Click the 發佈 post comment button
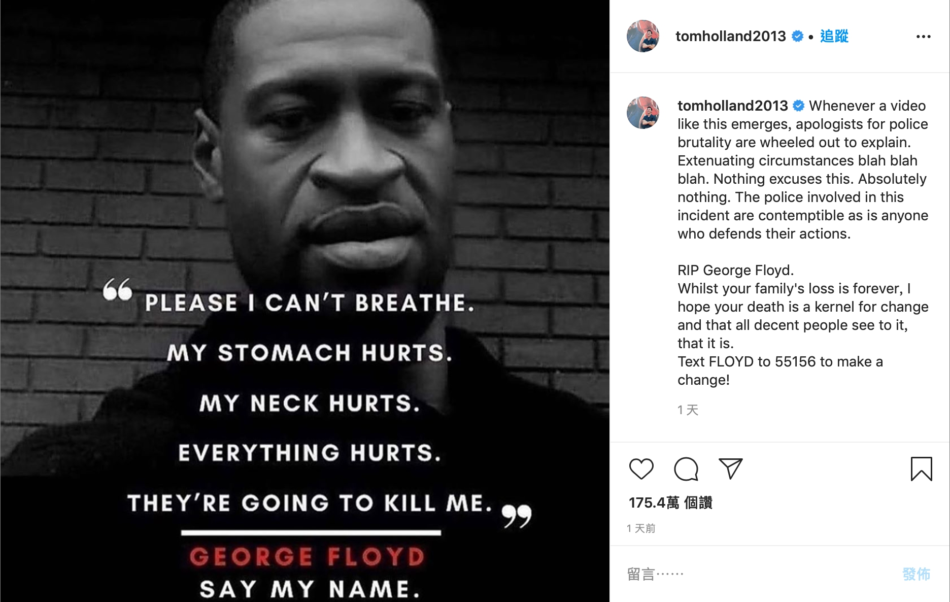 (x=916, y=574)
